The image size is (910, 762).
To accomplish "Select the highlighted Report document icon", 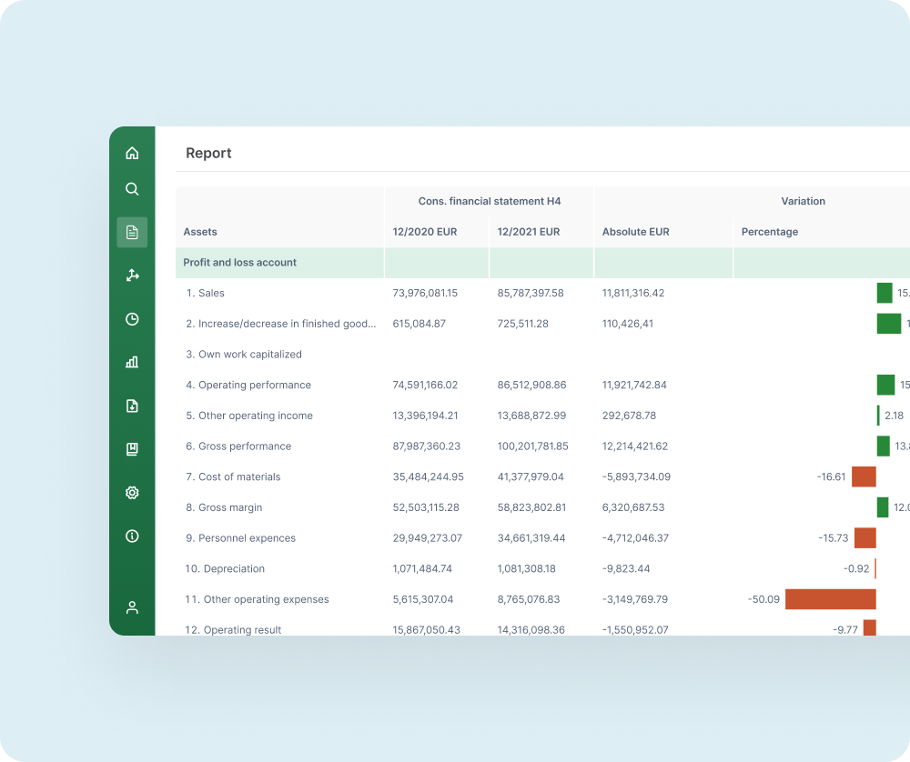I will (x=132, y=232).
